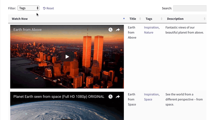
Task: Open Inspiration tag in second row
Action: pyautogui.click(x=151, y=94)
